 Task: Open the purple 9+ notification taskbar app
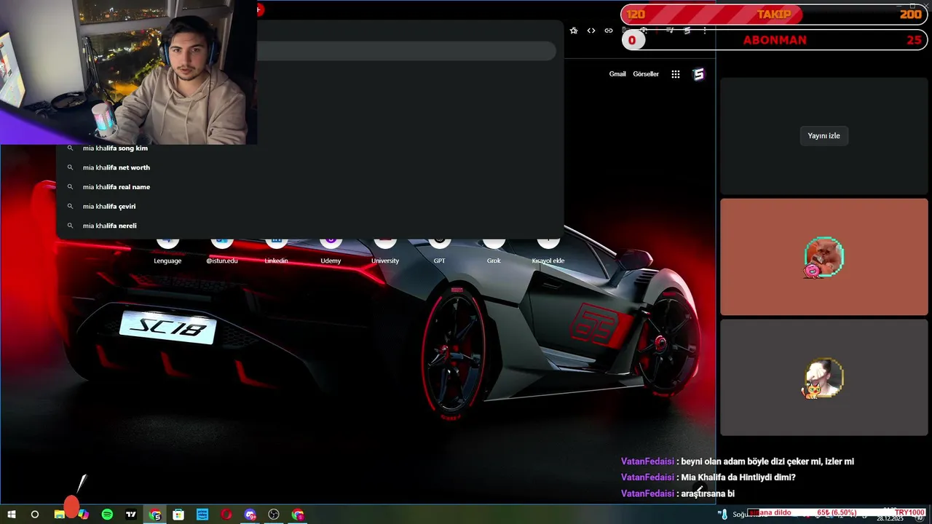250,515
